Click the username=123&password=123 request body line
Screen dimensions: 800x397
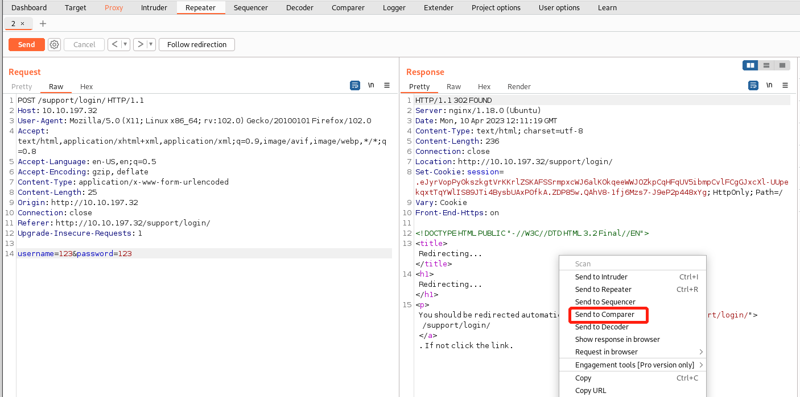75,253
